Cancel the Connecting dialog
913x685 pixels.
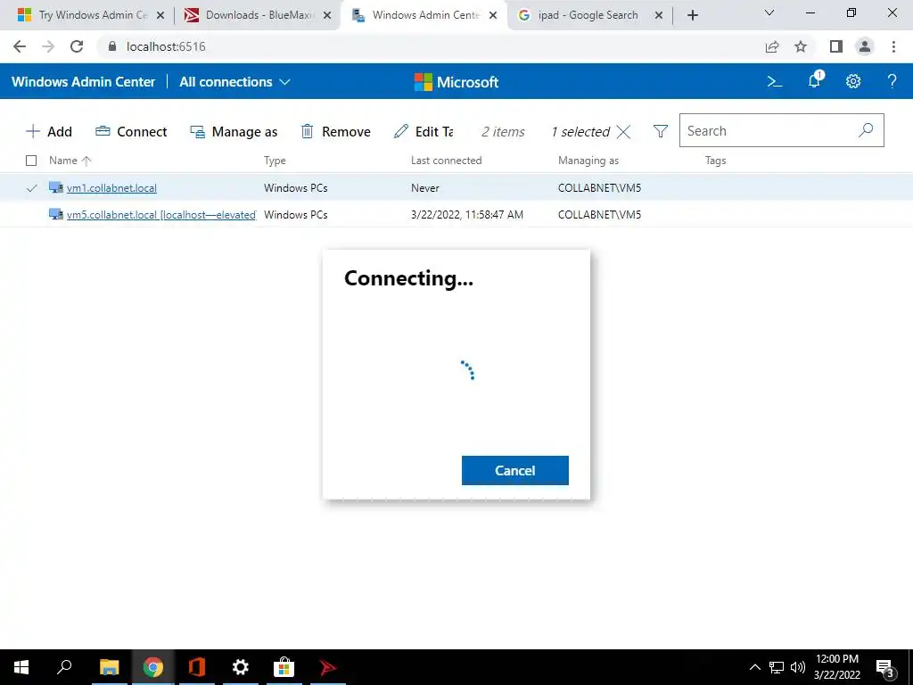click(x=514, y=470)
